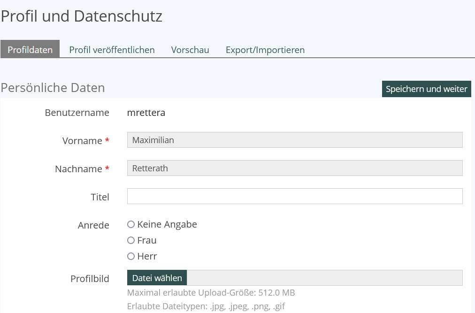This screenshot has height=313, width=475.
Task: Click the Profilbild field label
Action: click(90, 279)
